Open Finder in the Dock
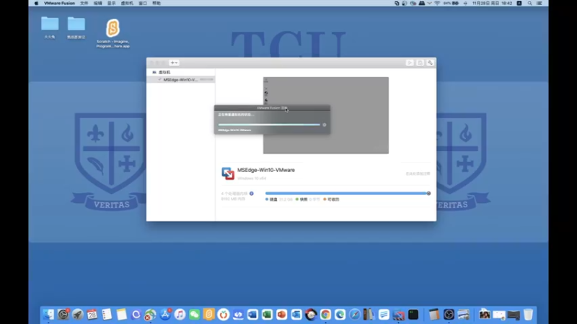 [48, 315]
